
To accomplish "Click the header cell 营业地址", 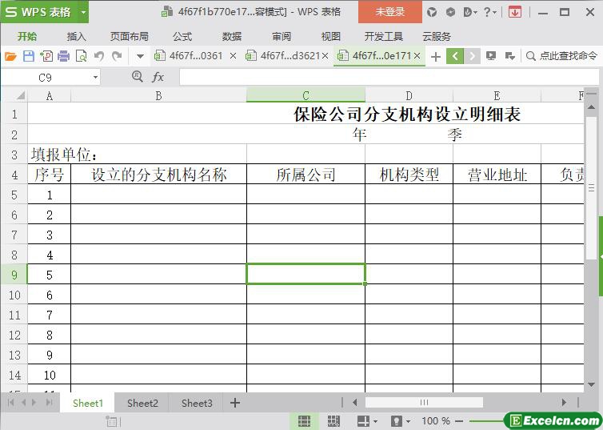I will click(497, 175).
